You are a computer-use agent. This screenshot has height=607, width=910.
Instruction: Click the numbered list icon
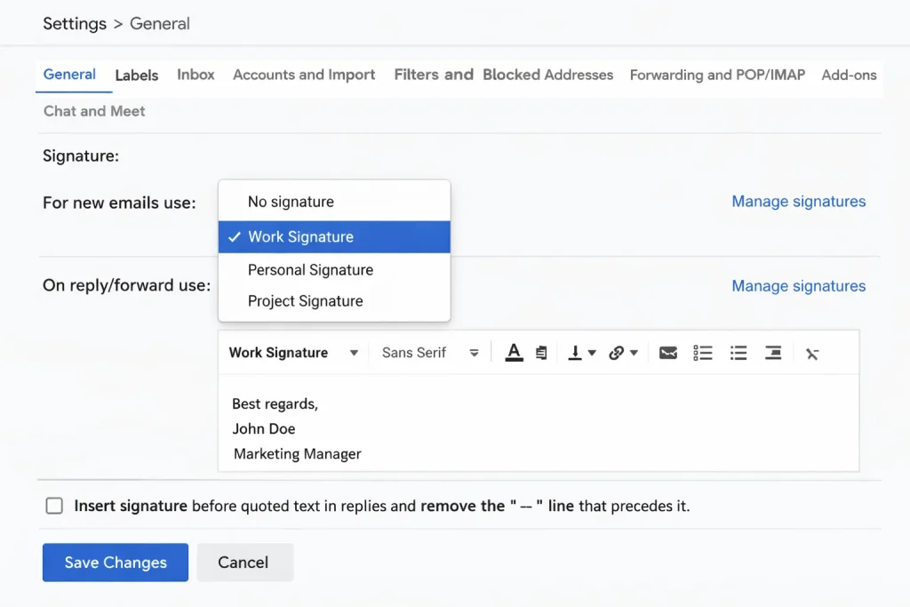click(x=703, y=353)
